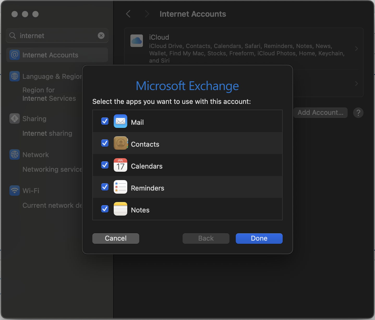Go back with the toolbar back arrow
375x320 pixels.
point(128,14)
